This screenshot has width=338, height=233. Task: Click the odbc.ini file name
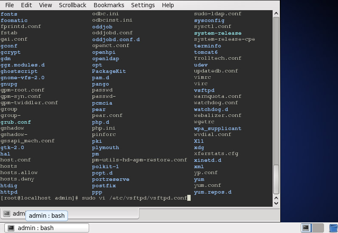105,14
